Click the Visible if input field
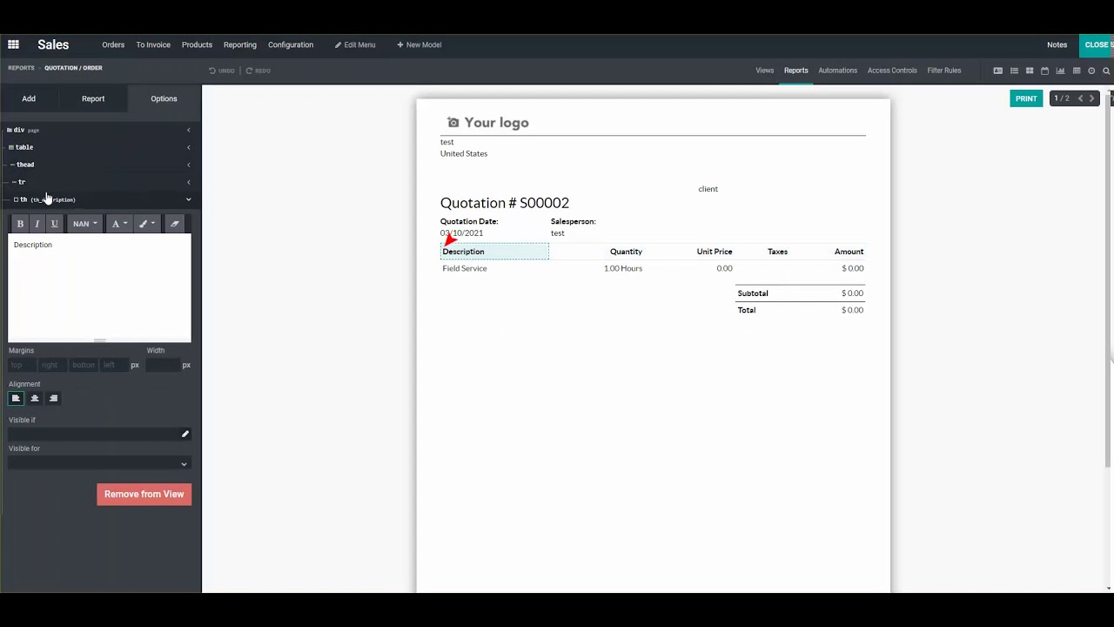This screenshot has width=1114, height=627. point(93,434)
